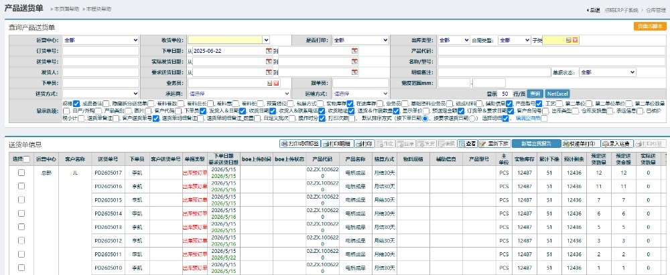Select row checkbox for PD2605011
This screenshot has height=275, width=670.
(21, 254)
